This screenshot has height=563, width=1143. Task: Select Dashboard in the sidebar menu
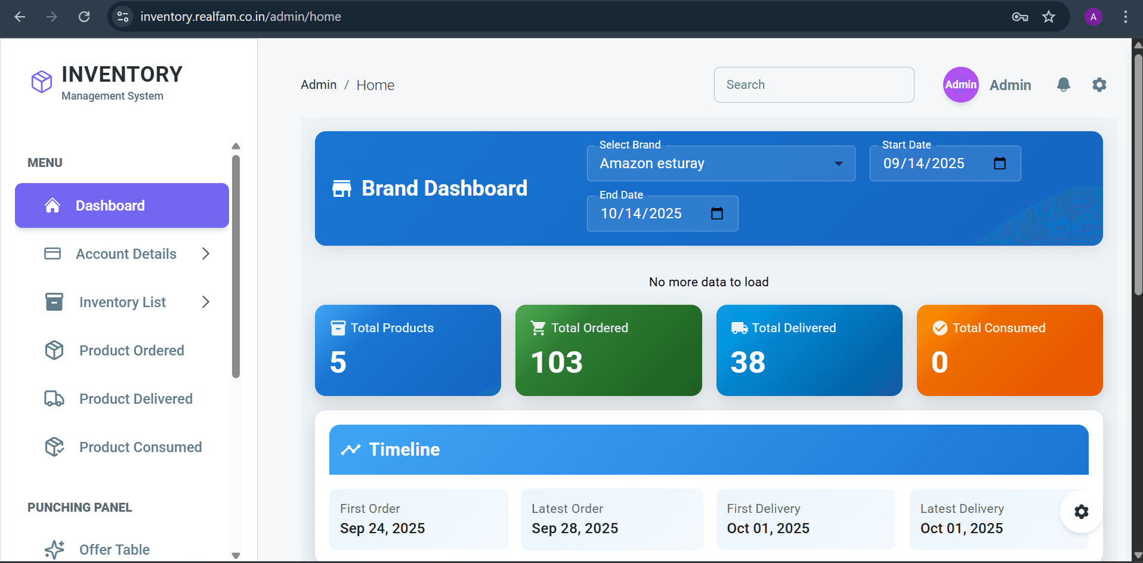(122, 205)
